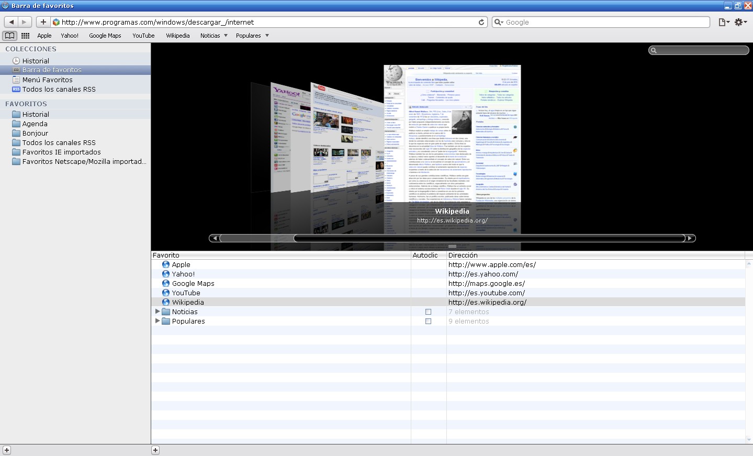Open Google Maps from the bookmarks bar

point(105,36)
